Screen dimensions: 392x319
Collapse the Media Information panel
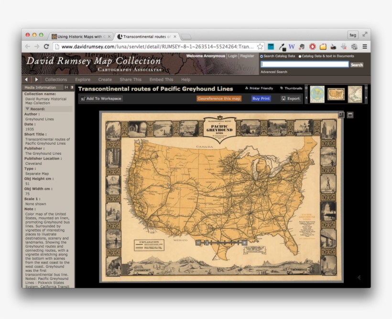coord(67,87)
